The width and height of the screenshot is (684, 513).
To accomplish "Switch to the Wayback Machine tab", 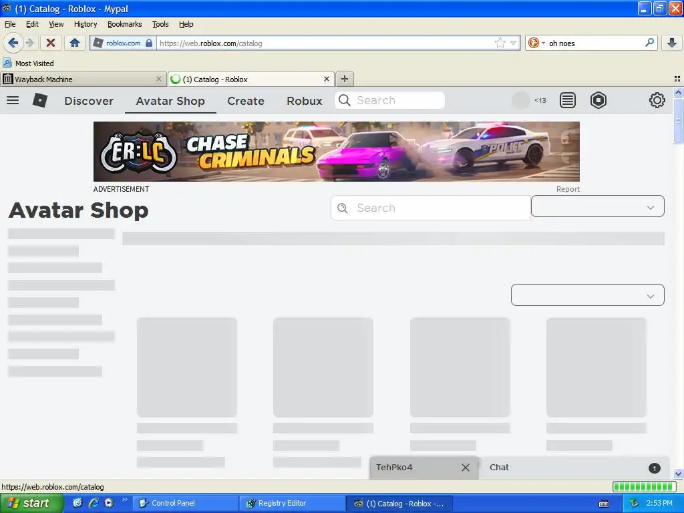I will click(83, 79).
